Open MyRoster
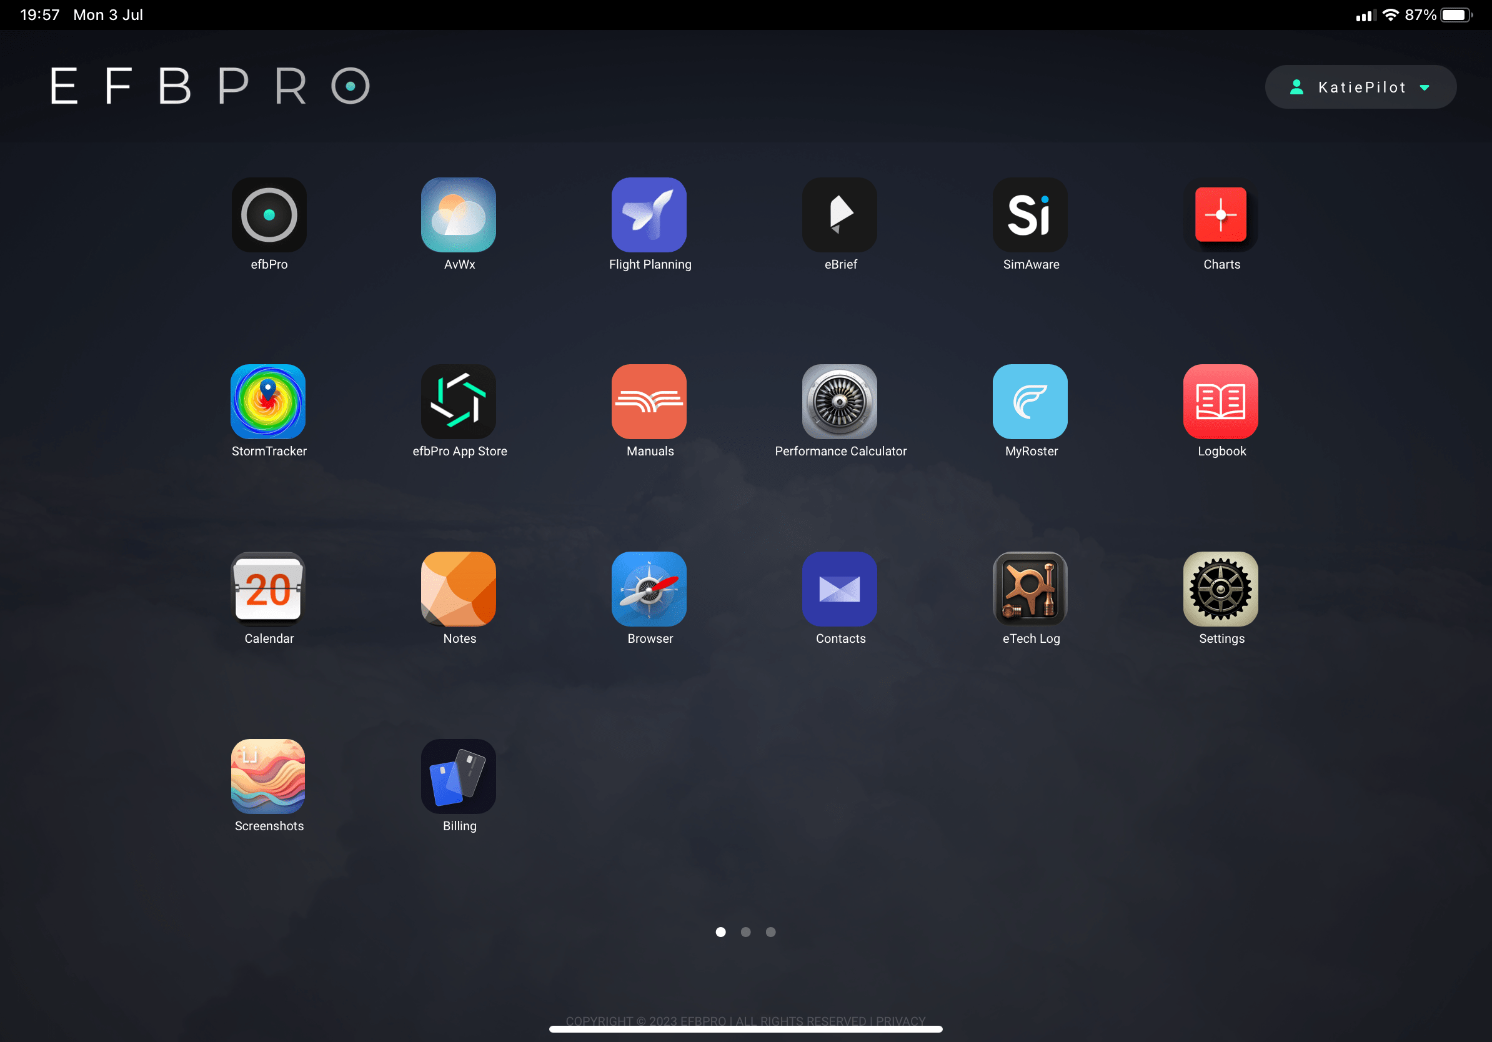 [x=1030, y=402]
